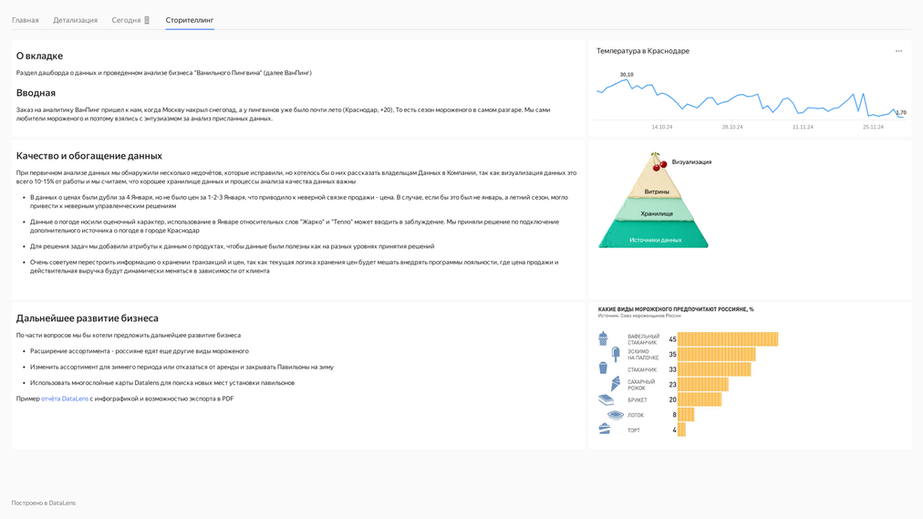Click the tray (лоток) ice cream icon
Viewport: 923px width, 519px height.
click(x=616, y=415)
